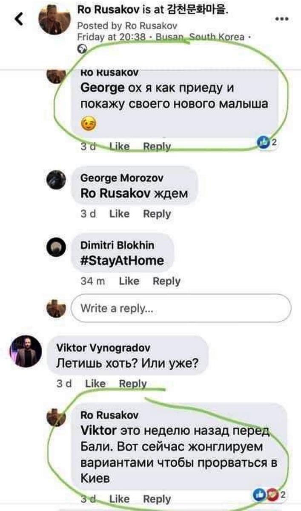Open the #StayAtHome hashtag
Viewport: 301px width, 511px height.
click(122, 260)
